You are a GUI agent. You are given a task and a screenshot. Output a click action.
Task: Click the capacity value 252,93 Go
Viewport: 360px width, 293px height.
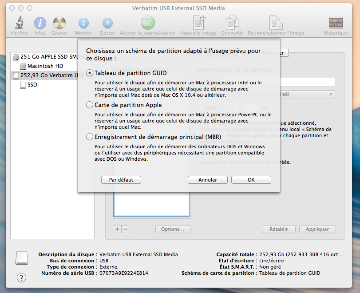coord(301,254)
